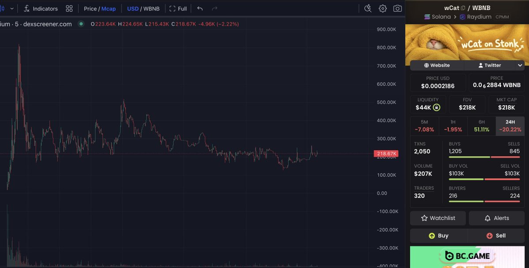Screen dimensions: 529x268
Task: Take a chart snapshot with camera
Action: (398, 9)
